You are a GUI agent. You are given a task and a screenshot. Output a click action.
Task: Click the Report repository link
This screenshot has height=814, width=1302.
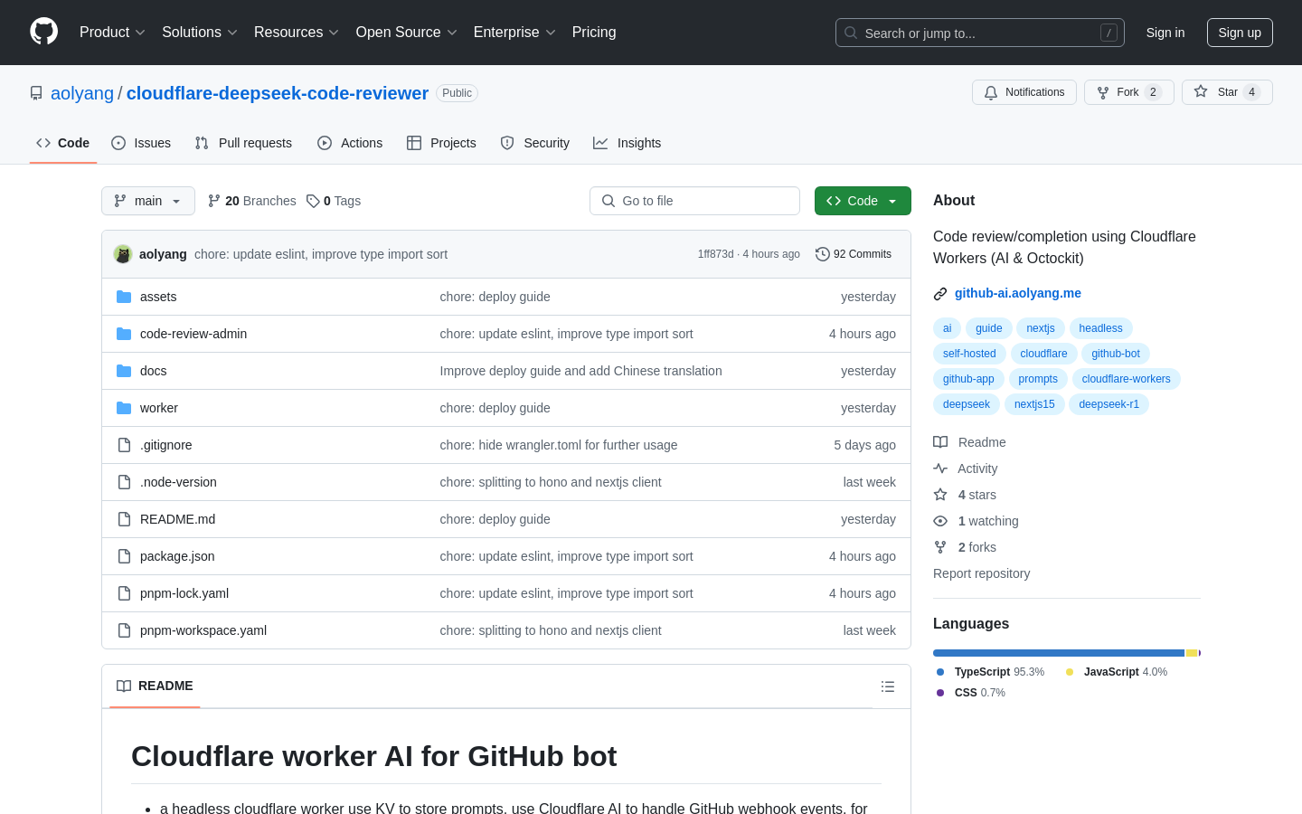[x=981, y=573]
